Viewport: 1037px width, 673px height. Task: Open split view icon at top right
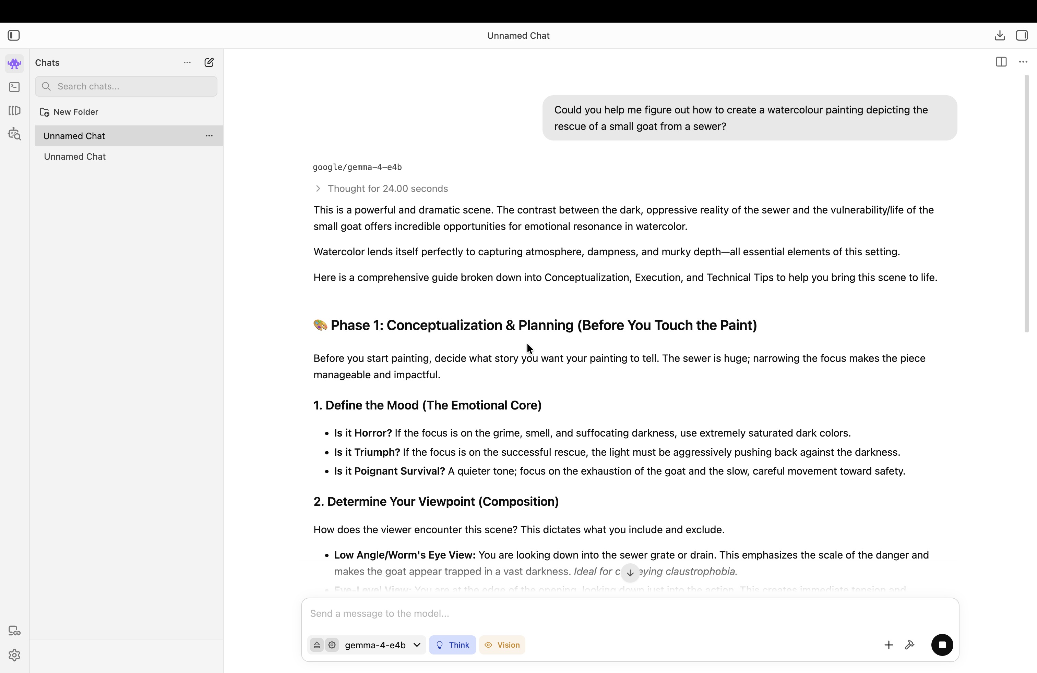[1001, 62]
